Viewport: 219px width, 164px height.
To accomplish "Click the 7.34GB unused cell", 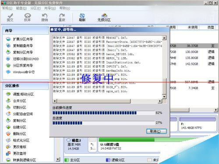I will point(193,88).
